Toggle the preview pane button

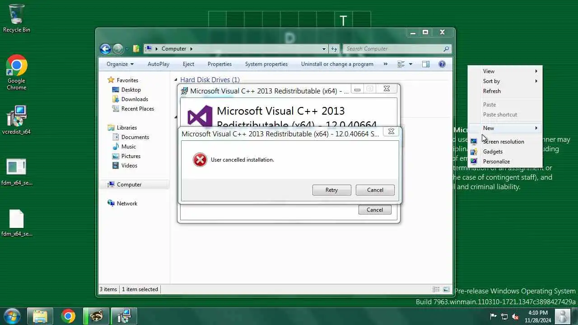pyautogui.click(x=426, y=64)
